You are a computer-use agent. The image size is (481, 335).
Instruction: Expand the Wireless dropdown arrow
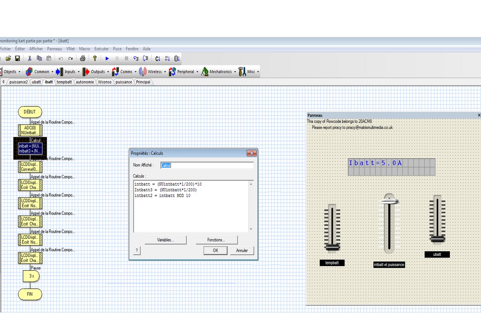(165, 72)
